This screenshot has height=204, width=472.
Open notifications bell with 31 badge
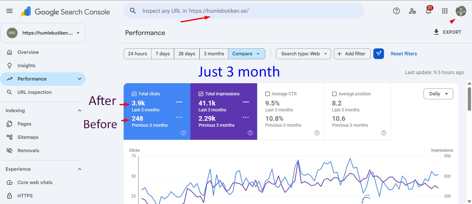coord(429,11)
